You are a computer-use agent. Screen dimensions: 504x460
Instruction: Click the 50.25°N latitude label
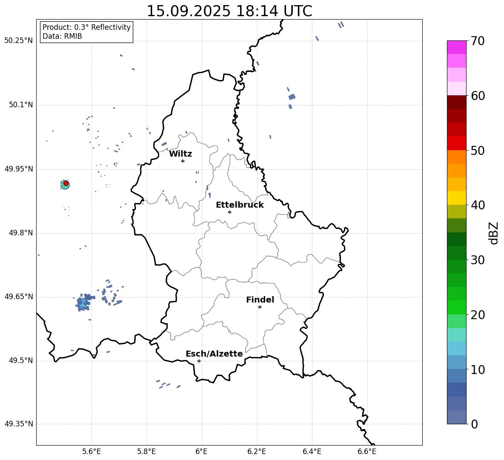click(x=19, y=41)
